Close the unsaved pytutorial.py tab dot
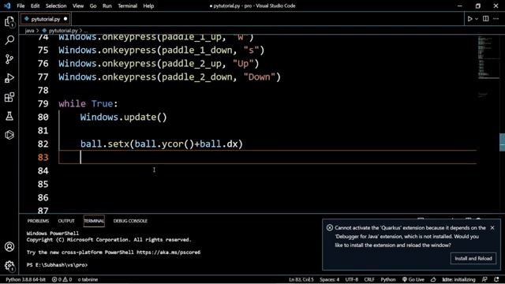 click(x=65, y=19)
